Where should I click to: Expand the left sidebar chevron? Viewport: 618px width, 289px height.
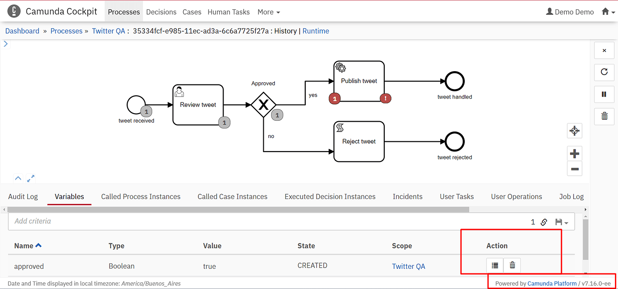click(x=6, y=44)
